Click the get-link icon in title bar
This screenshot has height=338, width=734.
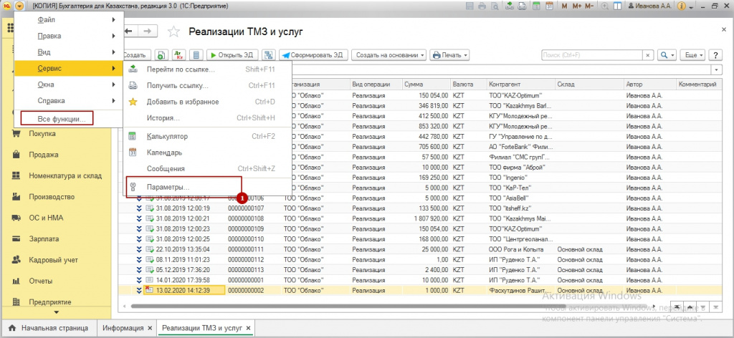tap(522, 6)
